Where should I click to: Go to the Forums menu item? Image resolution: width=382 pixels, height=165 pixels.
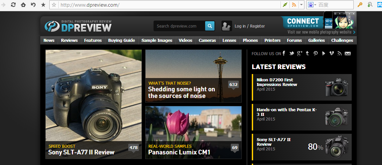click(294, 41)
